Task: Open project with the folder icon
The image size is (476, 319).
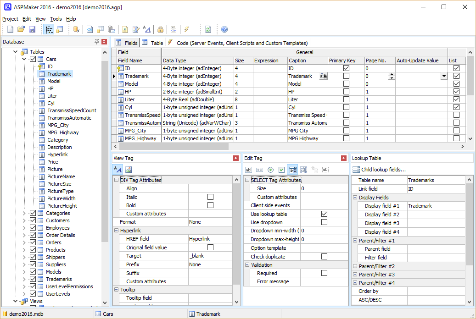Action: [x=21, y=29]
